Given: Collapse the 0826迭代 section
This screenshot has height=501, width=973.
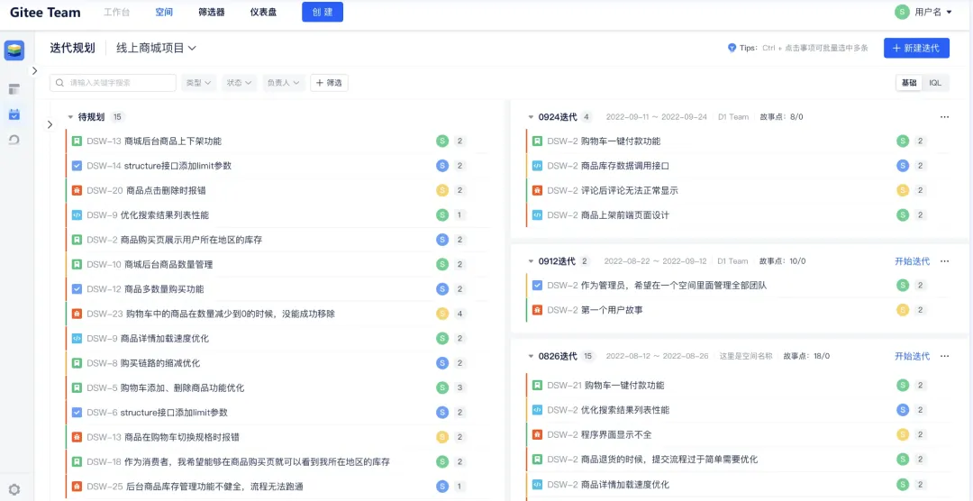Looking at the screenshot, I should point(531,356).
